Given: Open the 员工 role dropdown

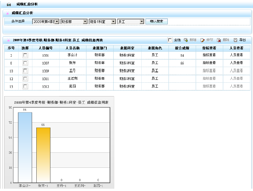Looking at the screenshot, I should pyautogui.click(x=131, y=22).
